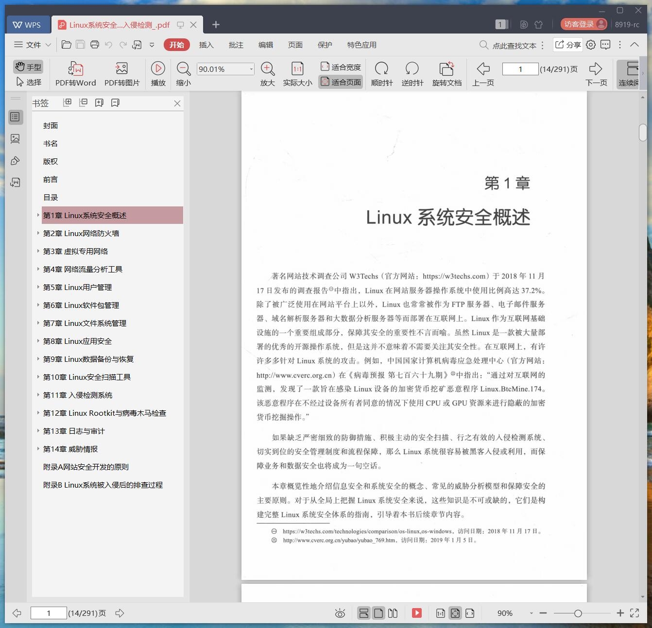652x628 pixels.
Task: Expand chapter 第11章 入侵检测系统
Action: pyautogui.click(x=39, y=395)
